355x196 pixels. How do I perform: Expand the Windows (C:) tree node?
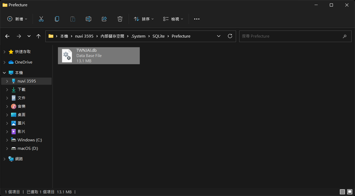point(7,140)
